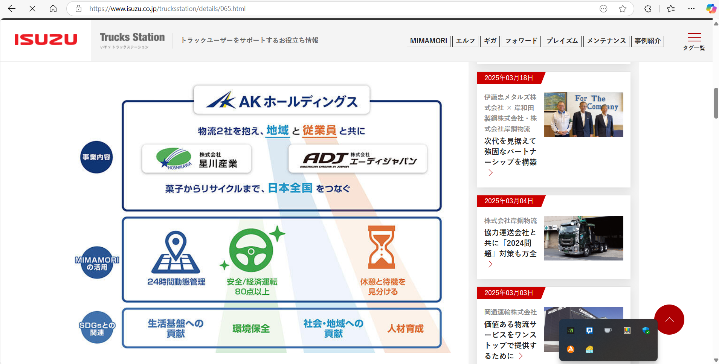Screen dimensions: 719x364
Task: Click the 社会・地域への貢献 text
Action: [333, 329]
